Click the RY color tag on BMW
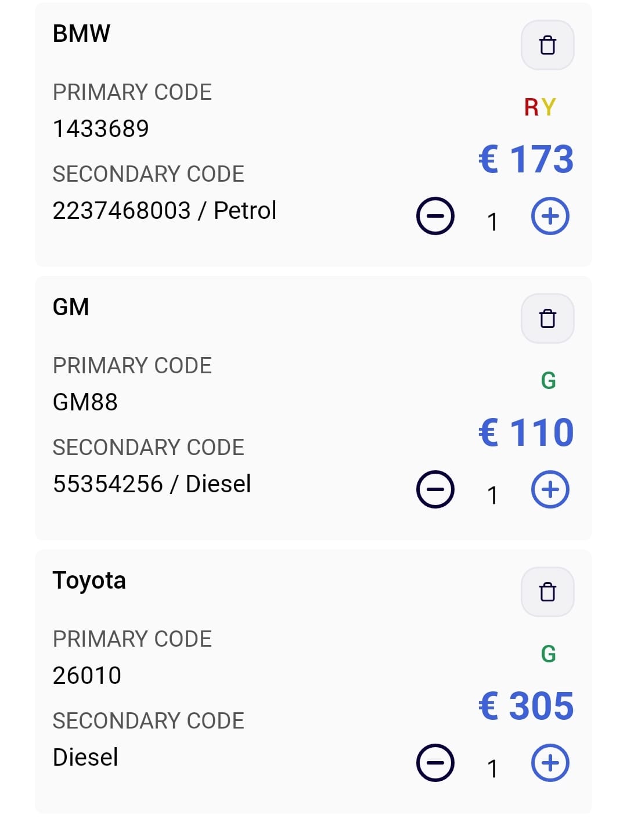Image resolution: width=627 pixels, height=822 pixels. (540, 107)
